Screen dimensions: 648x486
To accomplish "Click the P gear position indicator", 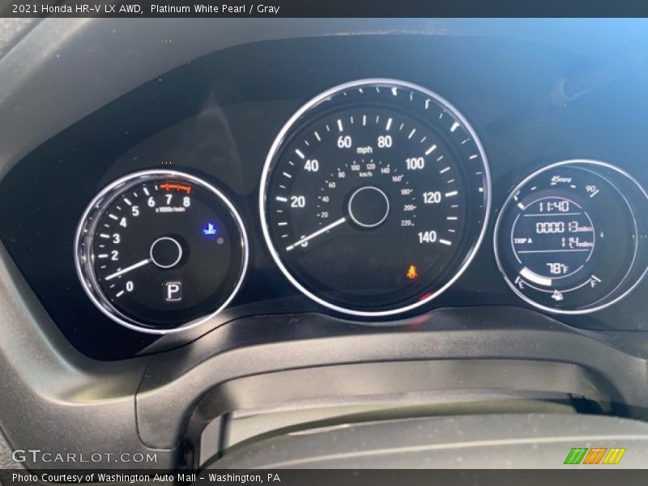I will click(173, 291).
